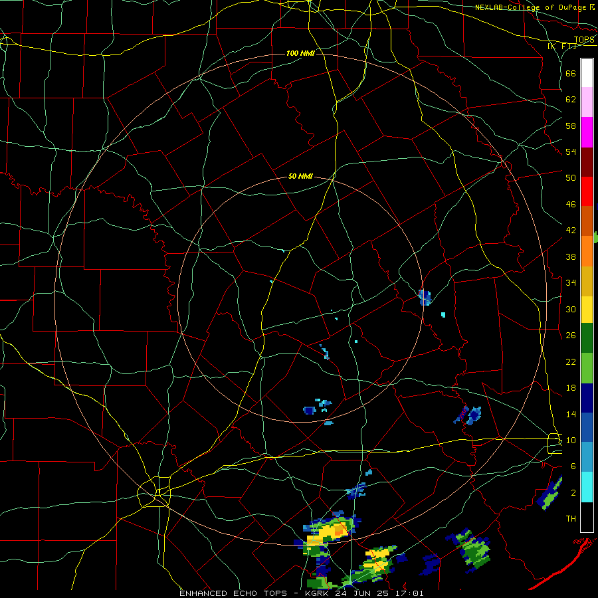The width and height of the screenshot is (598, 598).
Task: Select the bright red legend swatch
Action: (587, 191)
